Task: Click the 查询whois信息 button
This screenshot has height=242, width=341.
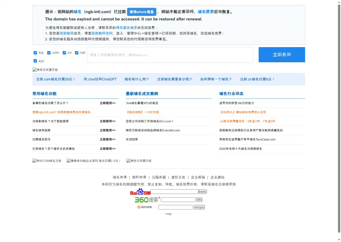Action: (x=141, y=12)
